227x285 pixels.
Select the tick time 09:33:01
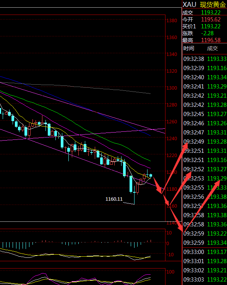(194, 261)
